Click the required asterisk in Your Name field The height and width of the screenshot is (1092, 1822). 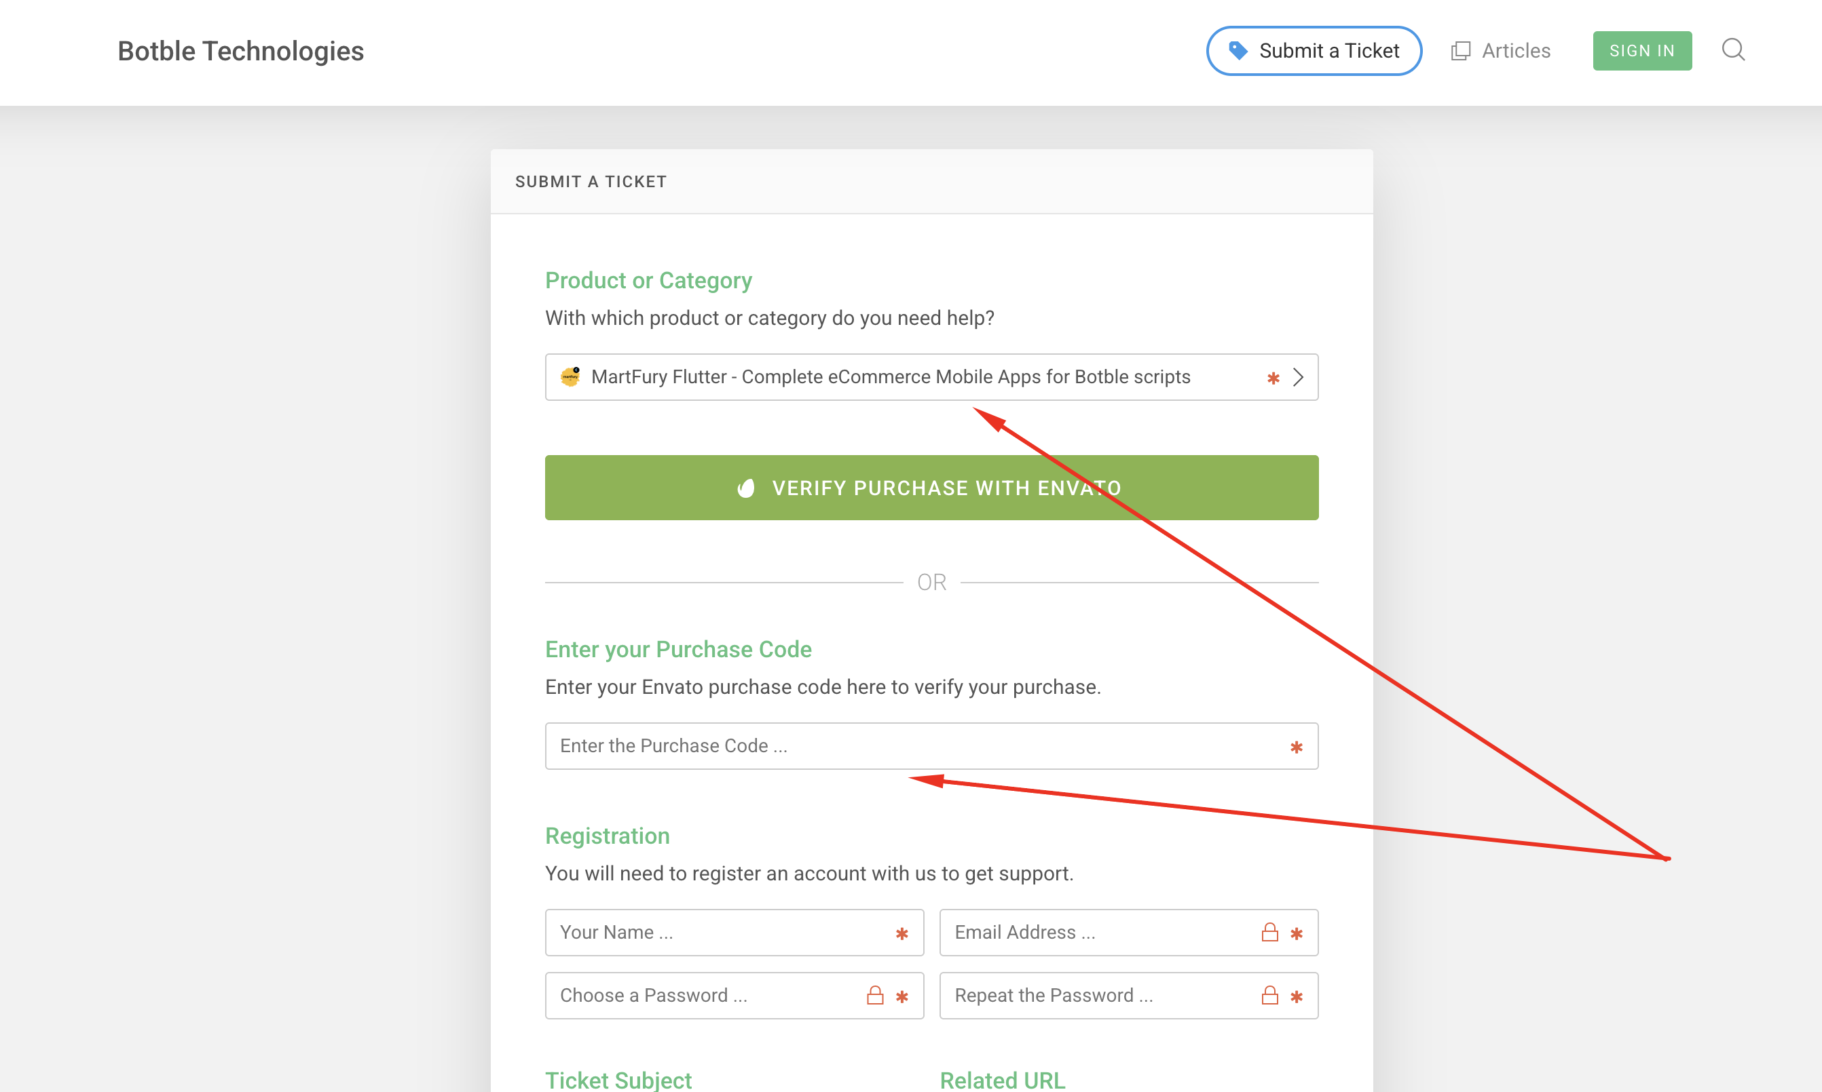click(902, 934)
